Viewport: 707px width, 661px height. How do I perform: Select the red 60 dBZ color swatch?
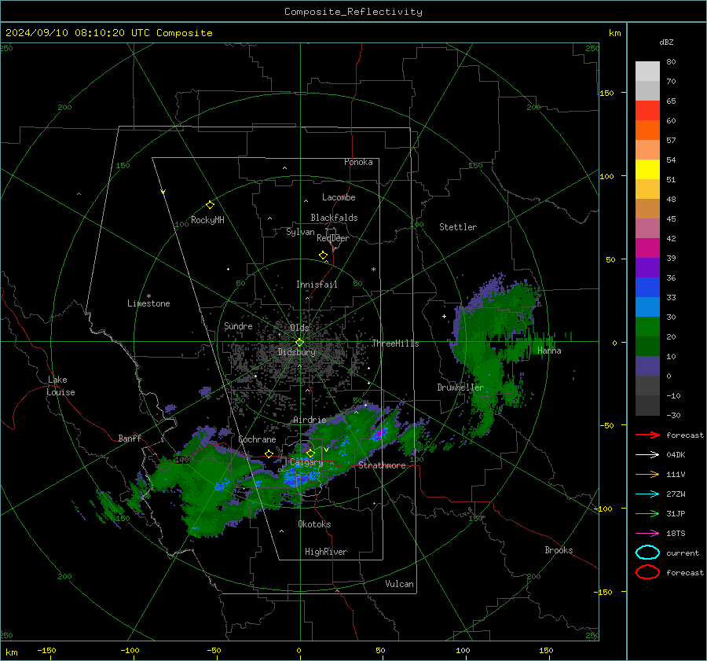pyautogui.click(x=647, y=111)
